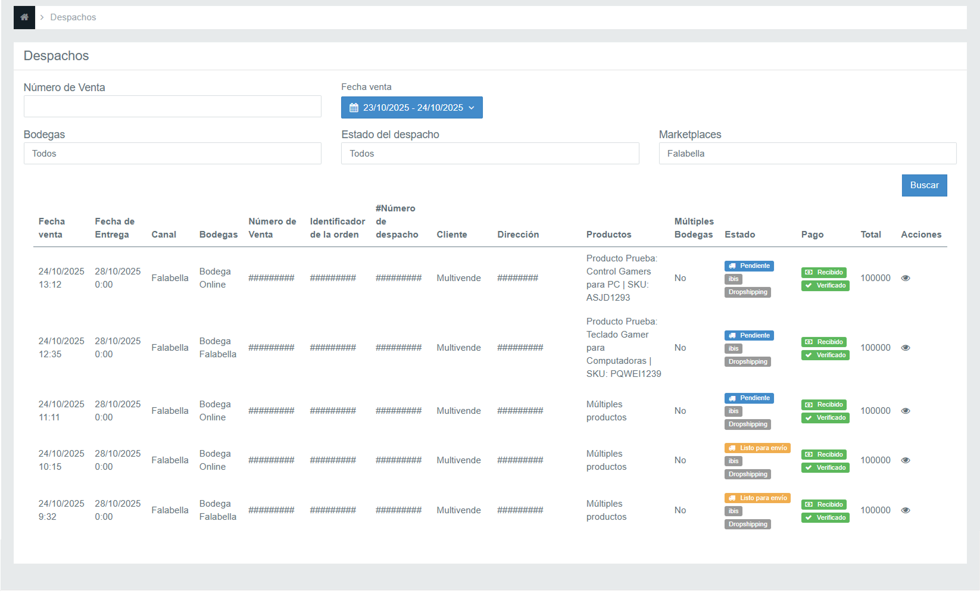The width and height of the screenshot is (980, 593).
Task: Open the Fecha venta date range dropdown
Action: point(411,108)
